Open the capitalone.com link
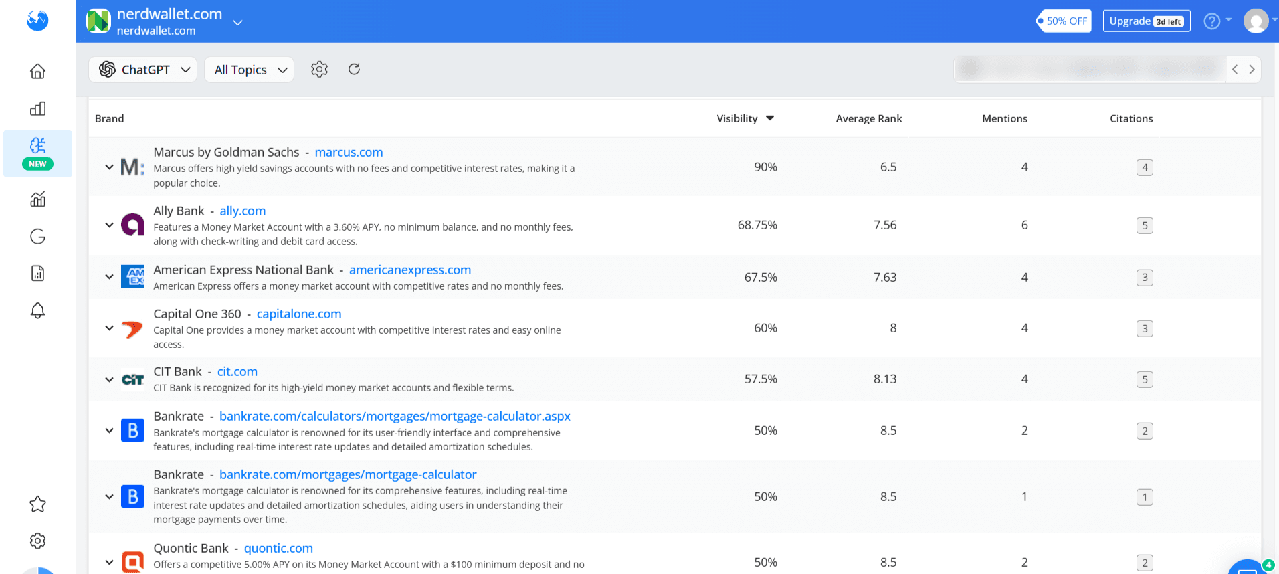 tap(299, 314)
